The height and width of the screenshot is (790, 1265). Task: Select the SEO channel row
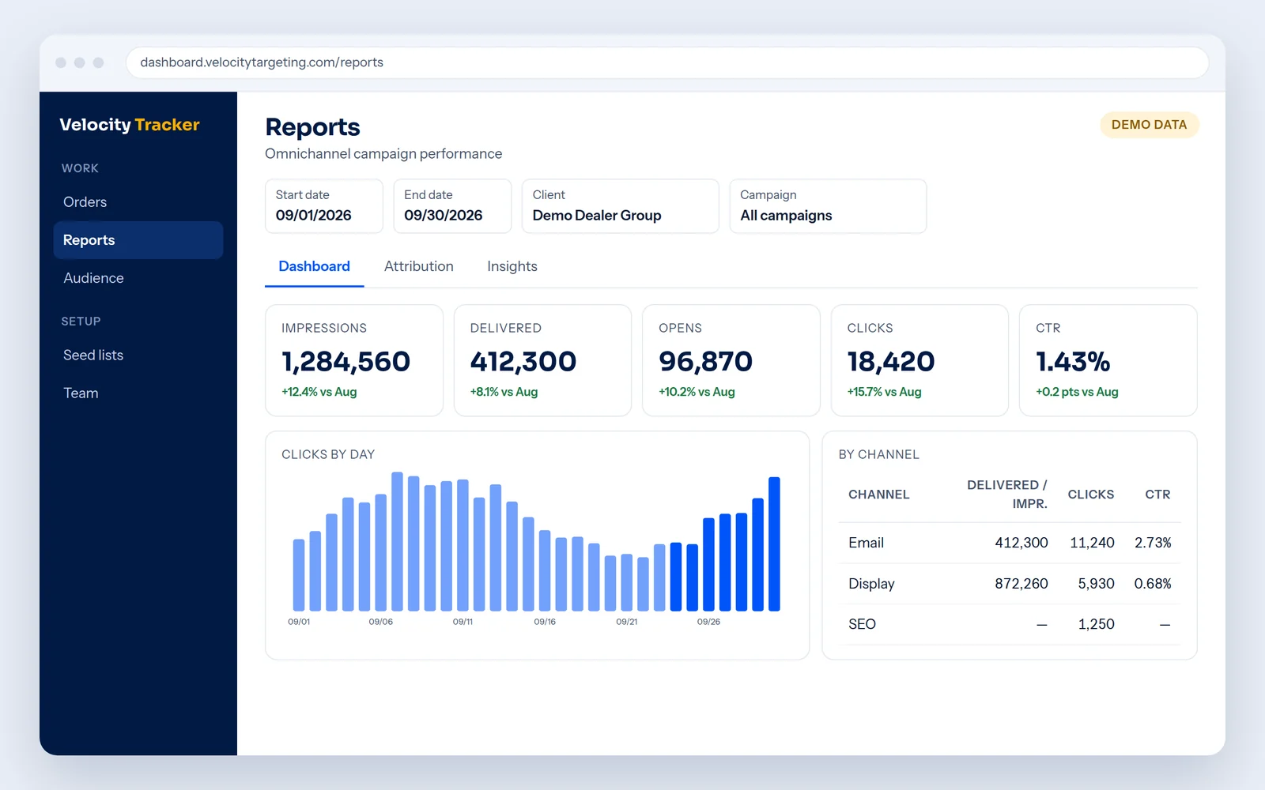tap(1010, 624)
